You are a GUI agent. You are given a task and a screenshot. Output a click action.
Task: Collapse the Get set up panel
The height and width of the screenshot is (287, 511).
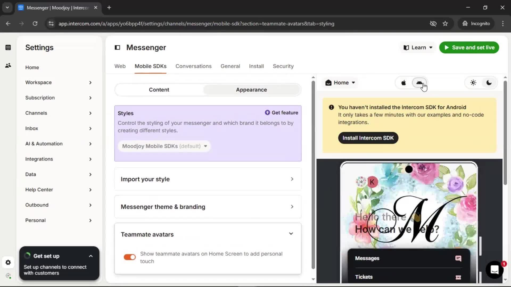[91, 256]
